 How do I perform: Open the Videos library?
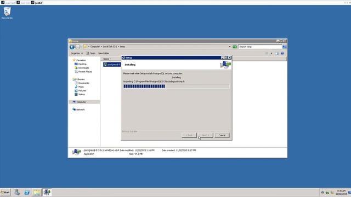(x=80, y=95)
